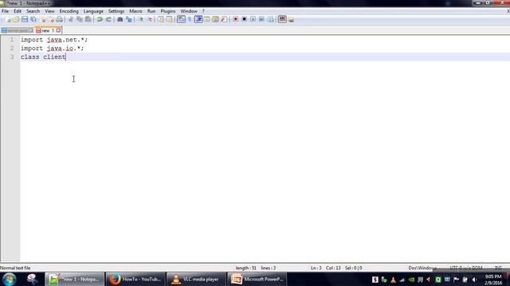Click the Save All toolbar icon
This screenshot has width=510, height=286.
coord(33,20)
